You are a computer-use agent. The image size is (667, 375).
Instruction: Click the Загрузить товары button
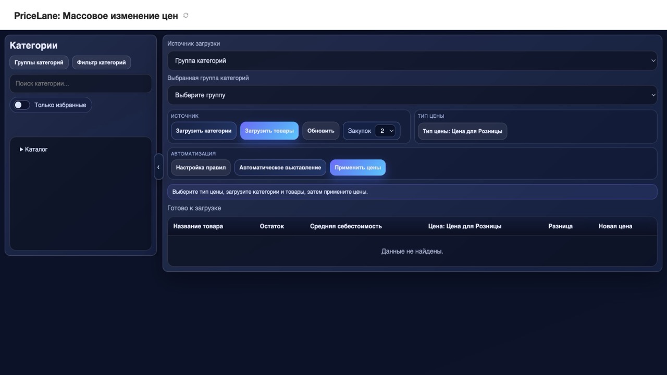[269, 131]
